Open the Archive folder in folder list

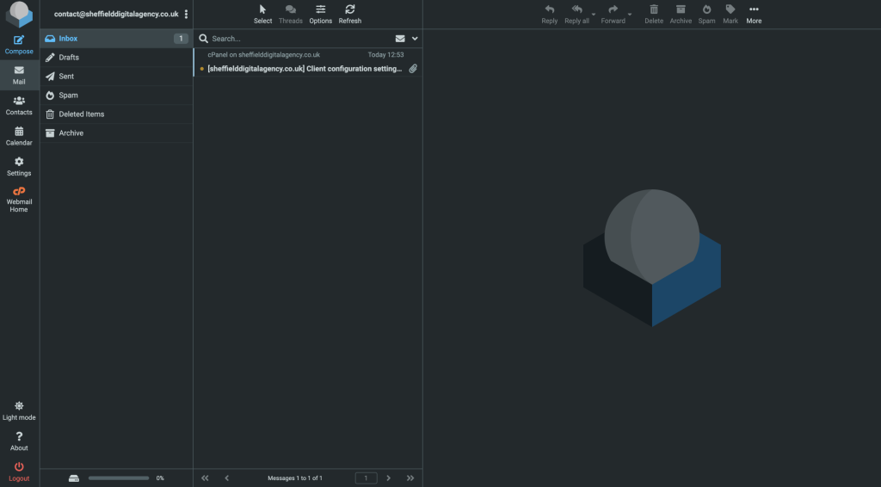(116, 133)
